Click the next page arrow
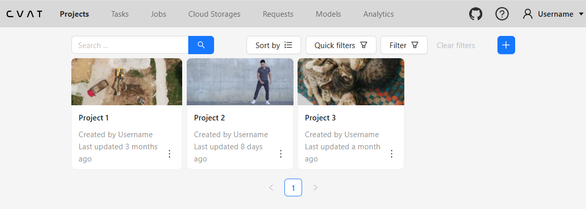This screenshot has height=209, width=586. (315, 188)
